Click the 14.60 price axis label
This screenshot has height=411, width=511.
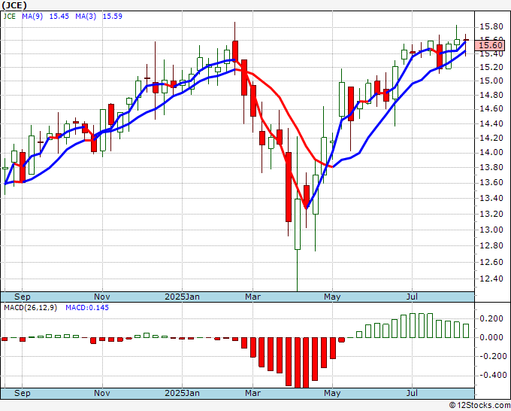point(491,108)
